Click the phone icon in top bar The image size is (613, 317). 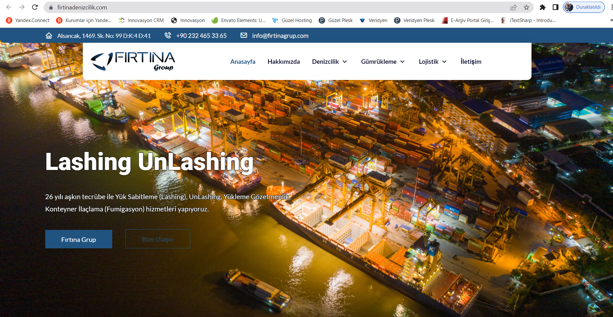click(x=168, y=35)
